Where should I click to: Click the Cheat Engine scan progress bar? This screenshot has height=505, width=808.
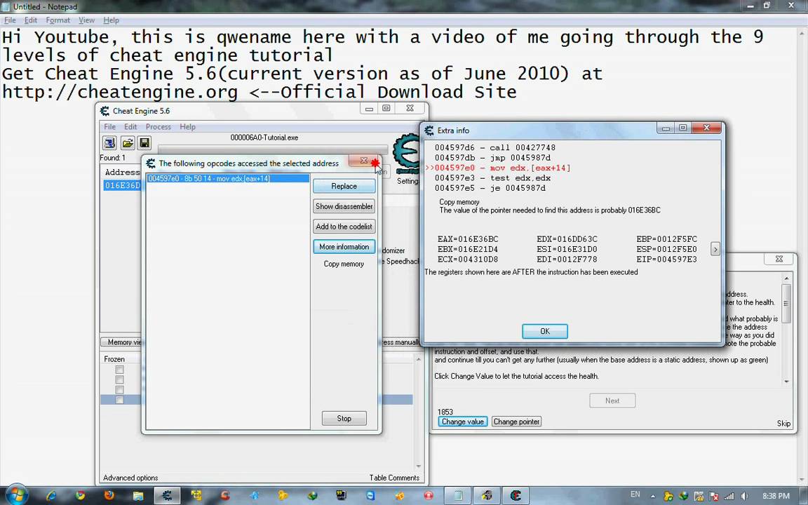point(273,149)
